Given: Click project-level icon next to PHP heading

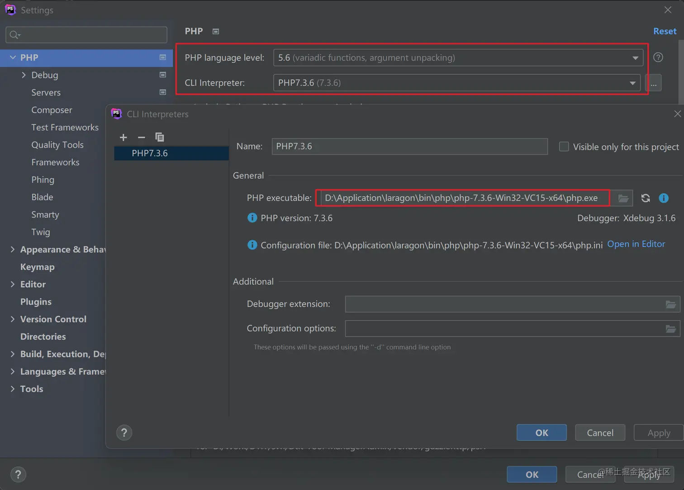Looking at the screenshot, I should [216, 31].
